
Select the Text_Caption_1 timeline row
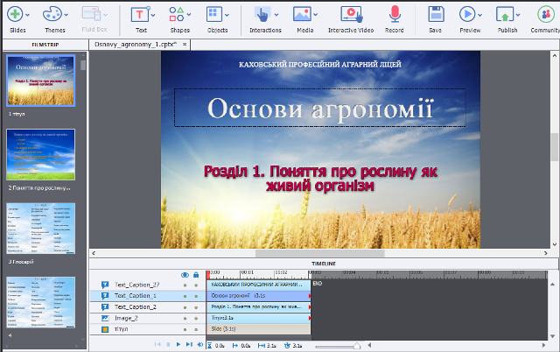click(148, 296)
